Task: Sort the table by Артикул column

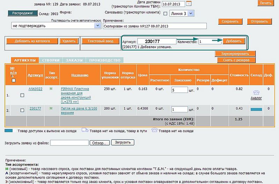Action: click(x=35, y=75)
